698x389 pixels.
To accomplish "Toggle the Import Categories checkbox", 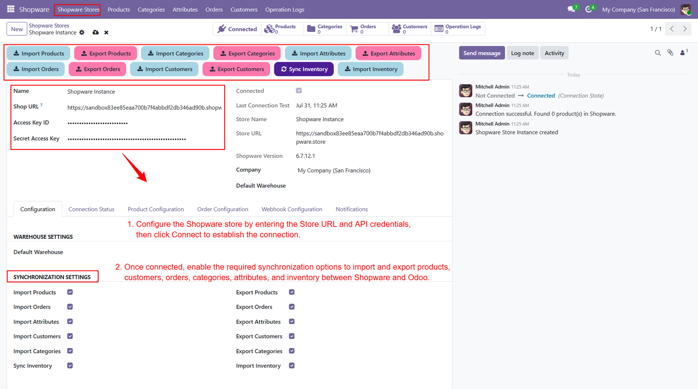I will pyautogui.click(x=70, y=351).
